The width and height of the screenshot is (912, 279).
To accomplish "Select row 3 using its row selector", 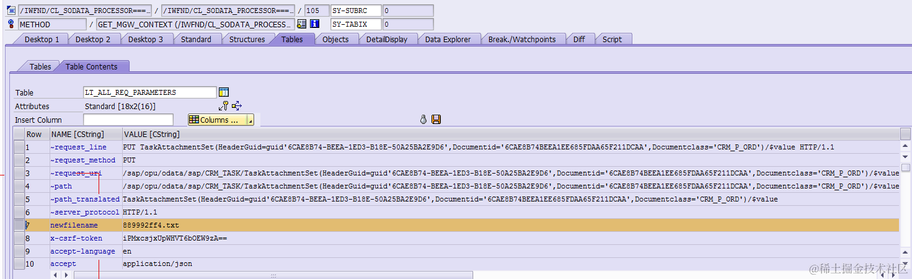I will pyautogui.click(x=19, y=173).
